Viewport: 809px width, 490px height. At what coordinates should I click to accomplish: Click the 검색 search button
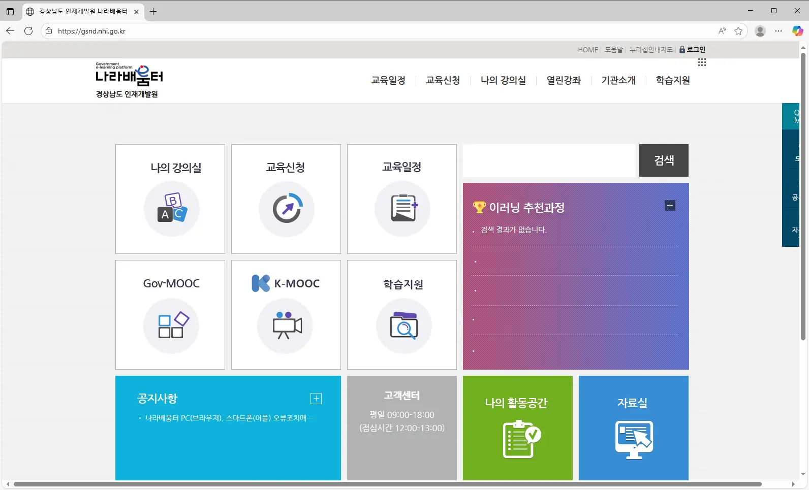[x=664, y=160]
